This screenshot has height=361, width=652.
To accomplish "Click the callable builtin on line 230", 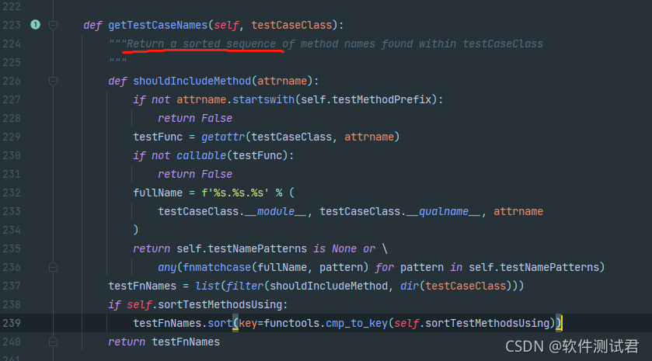I will point(201,155).
